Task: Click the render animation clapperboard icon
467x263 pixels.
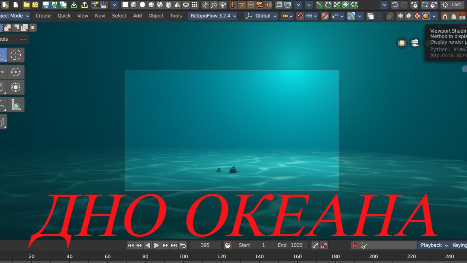Action: (x=104, y=5)
